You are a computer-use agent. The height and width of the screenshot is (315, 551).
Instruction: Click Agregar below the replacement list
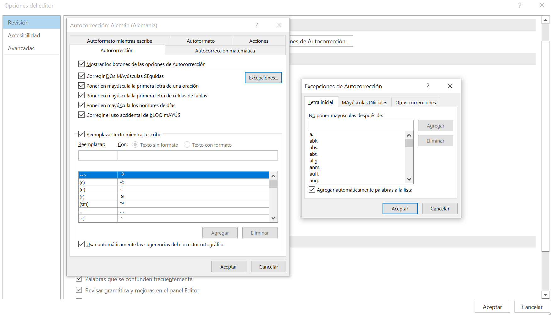pyautogui.click(x=220, y=233)
